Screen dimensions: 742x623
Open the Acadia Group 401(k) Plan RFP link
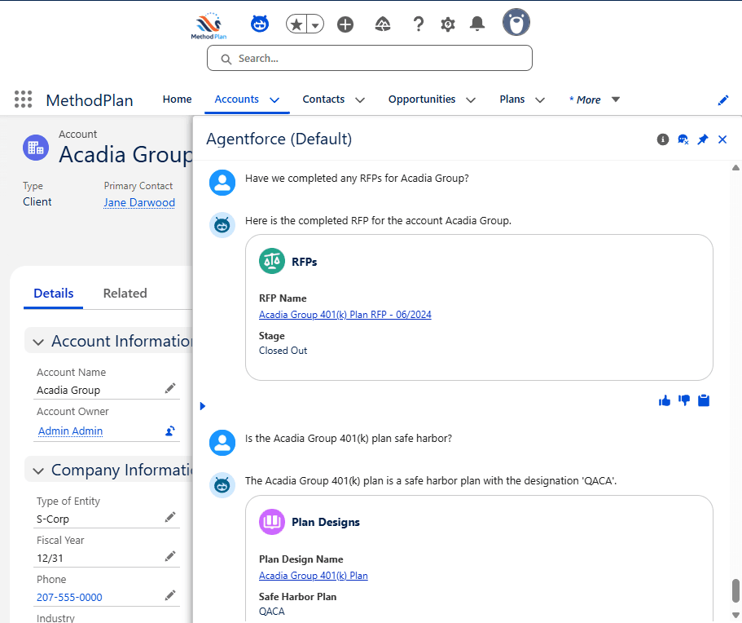tap(345, 315)
